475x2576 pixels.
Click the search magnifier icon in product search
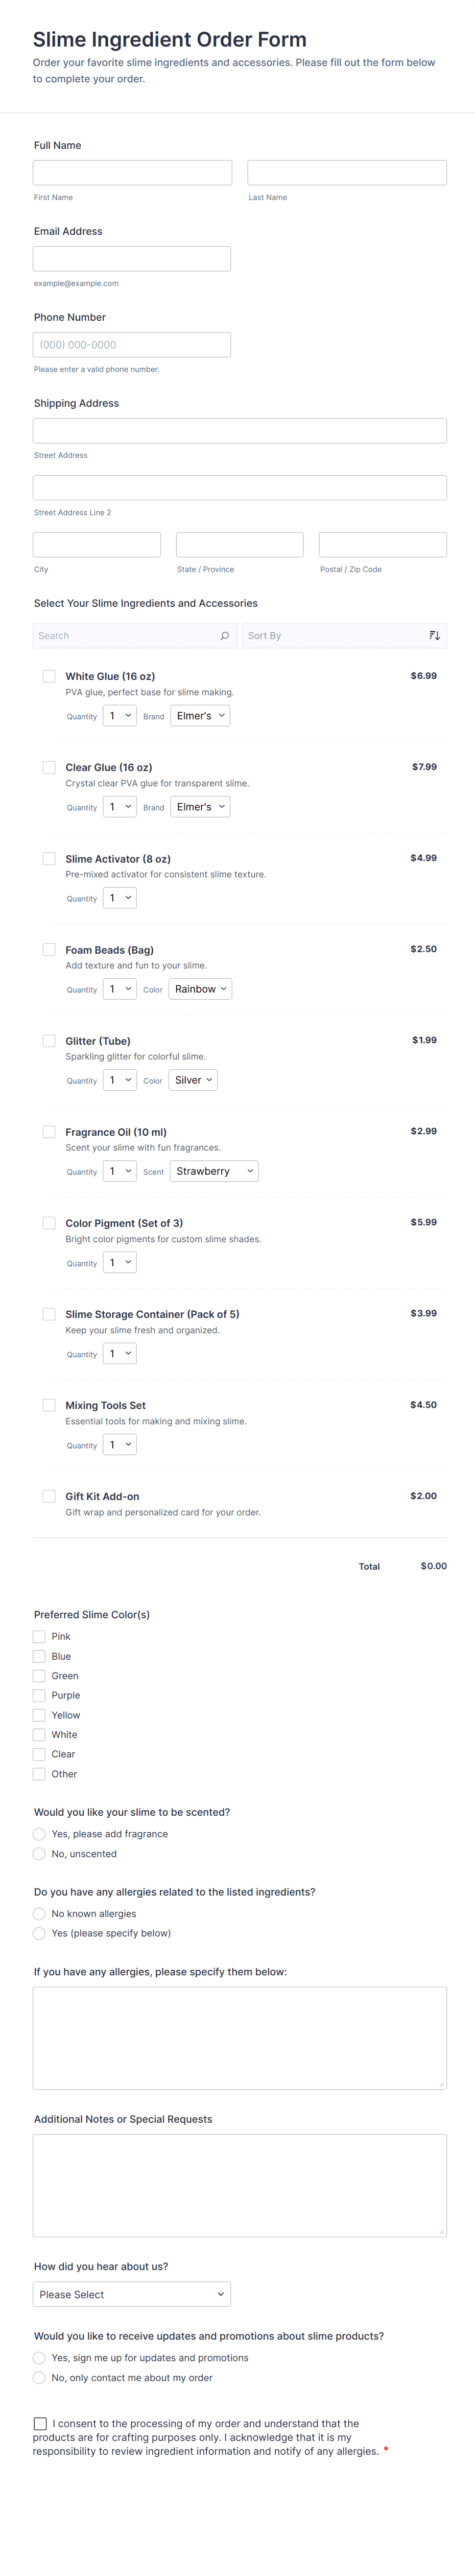pyautogui.click(x=225, y=636)
